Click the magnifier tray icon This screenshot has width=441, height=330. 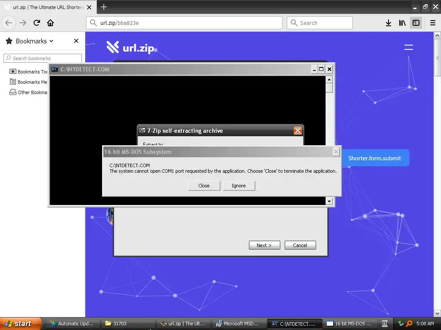click(x=409, y=324)
